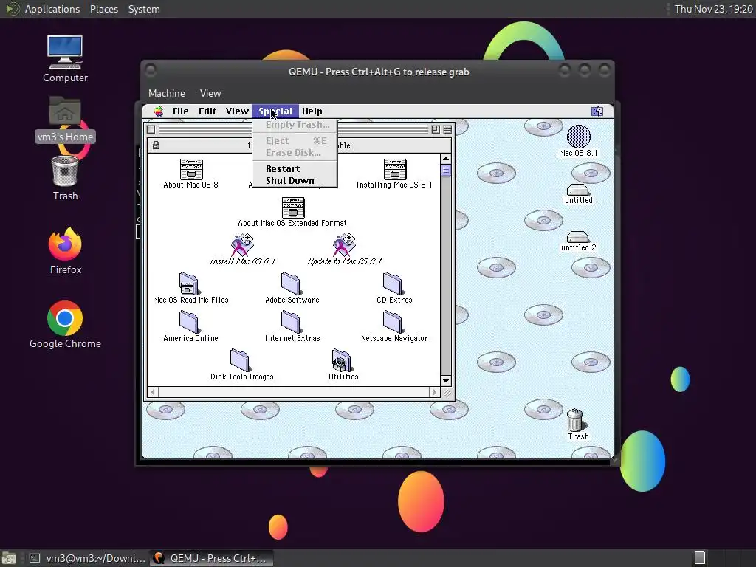The width and height of the screenshot is (756, 567).
Task: Click the clock showing Thu Nov 23
Action: point(713,9)
